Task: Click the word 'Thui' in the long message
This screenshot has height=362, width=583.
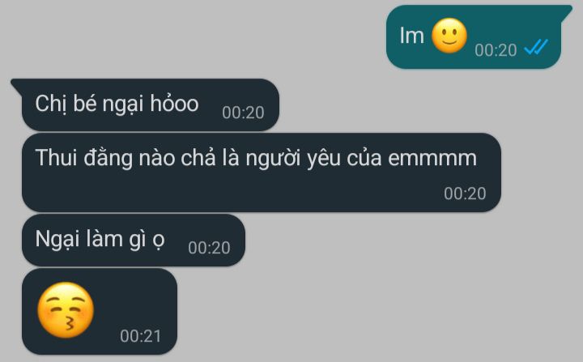Action: 57,157
